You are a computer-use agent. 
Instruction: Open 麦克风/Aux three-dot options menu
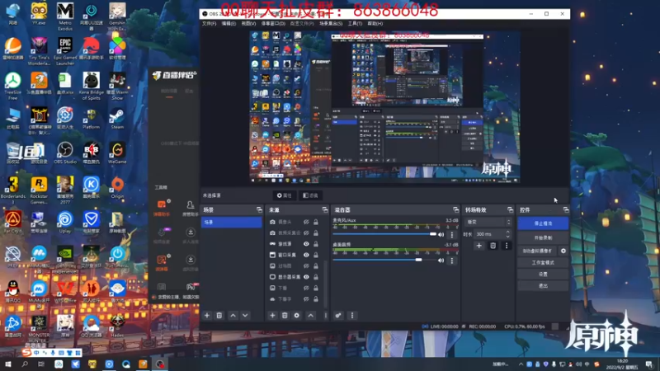point(452,235)
